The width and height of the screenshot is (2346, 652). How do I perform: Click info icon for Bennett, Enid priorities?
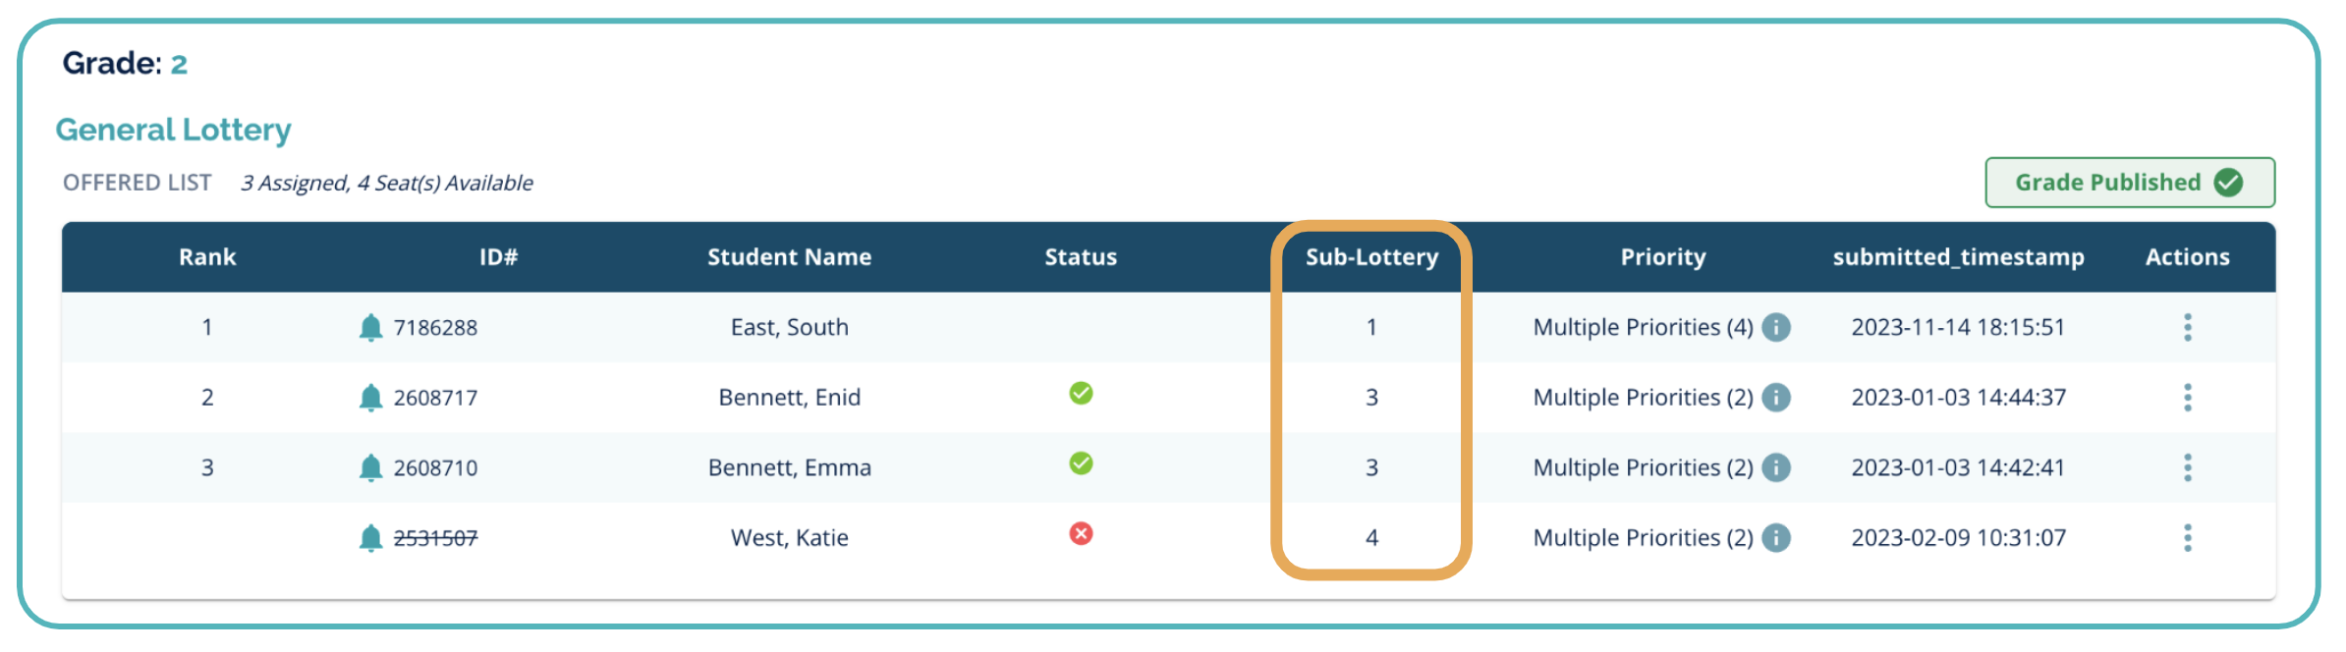pyautogui.click(x=1776, y=398)
